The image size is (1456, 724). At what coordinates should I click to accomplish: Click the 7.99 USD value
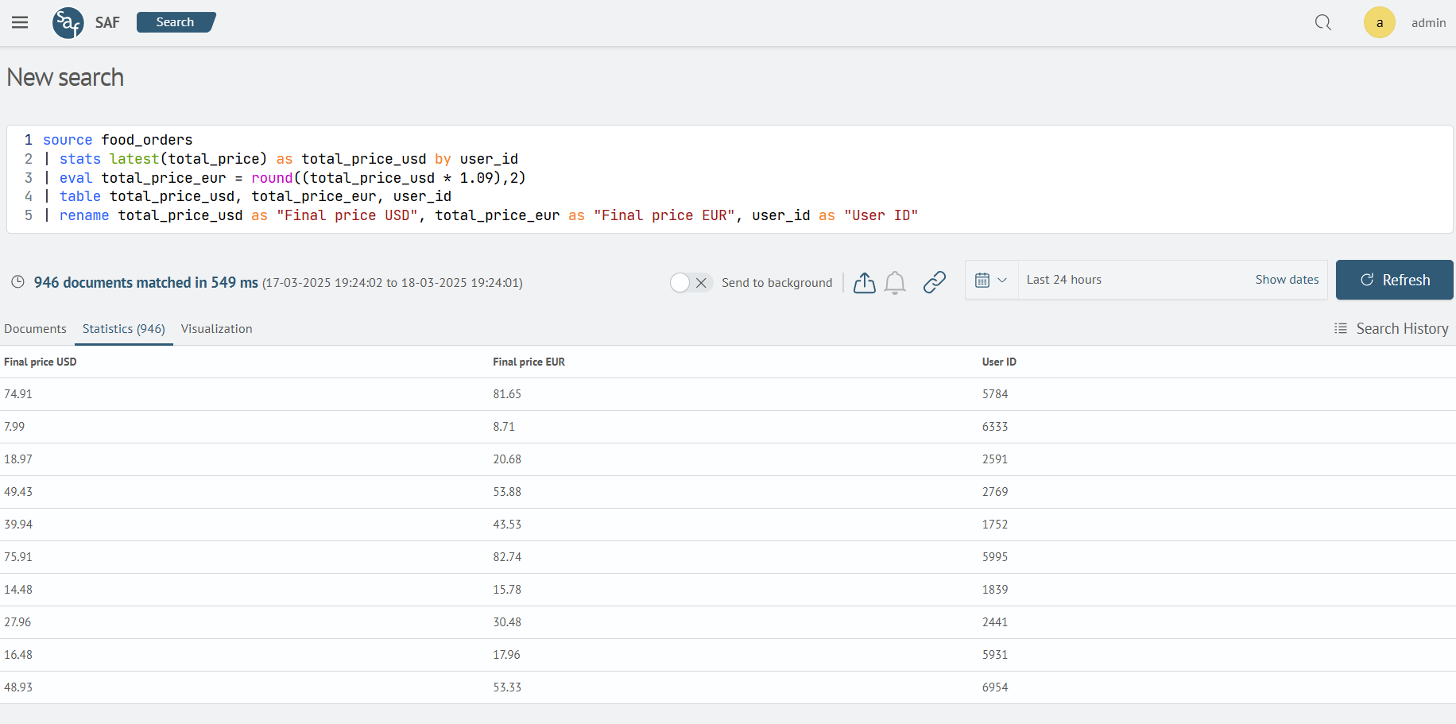[14, 427]
